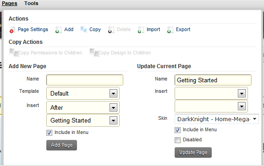Open the Getting Started page dropdown

pyautogui.click(x=83, y=120)
